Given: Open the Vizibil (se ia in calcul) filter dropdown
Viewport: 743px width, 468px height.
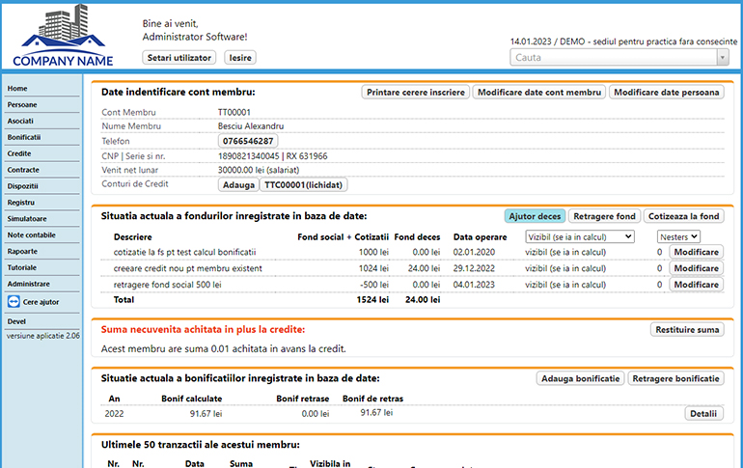Looking at the screenshot, I should [580, 236].
